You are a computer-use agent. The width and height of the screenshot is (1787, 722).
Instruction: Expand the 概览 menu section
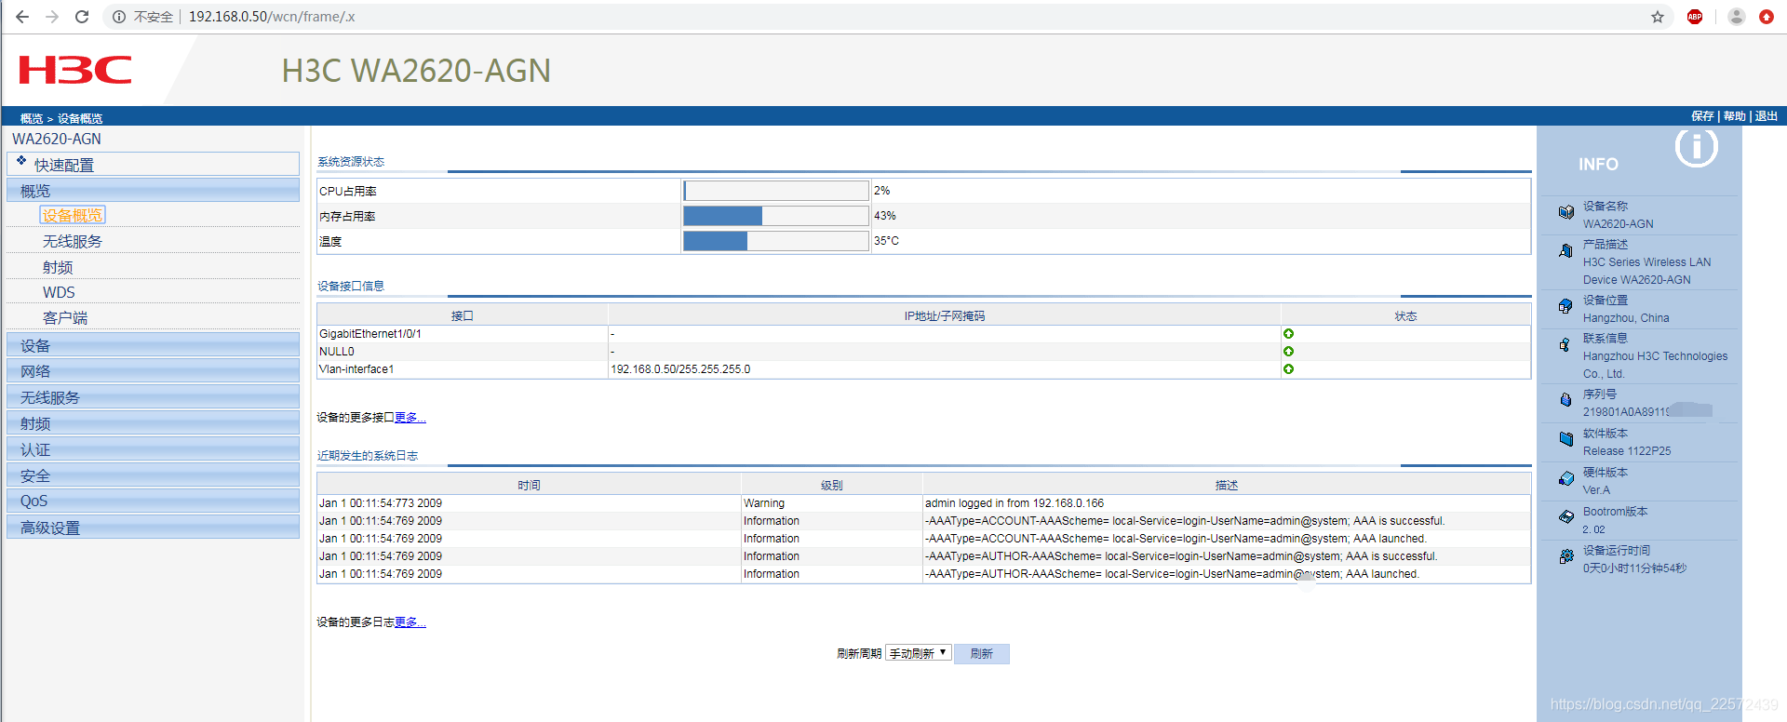pyautogui.click(x=153, y=191)
